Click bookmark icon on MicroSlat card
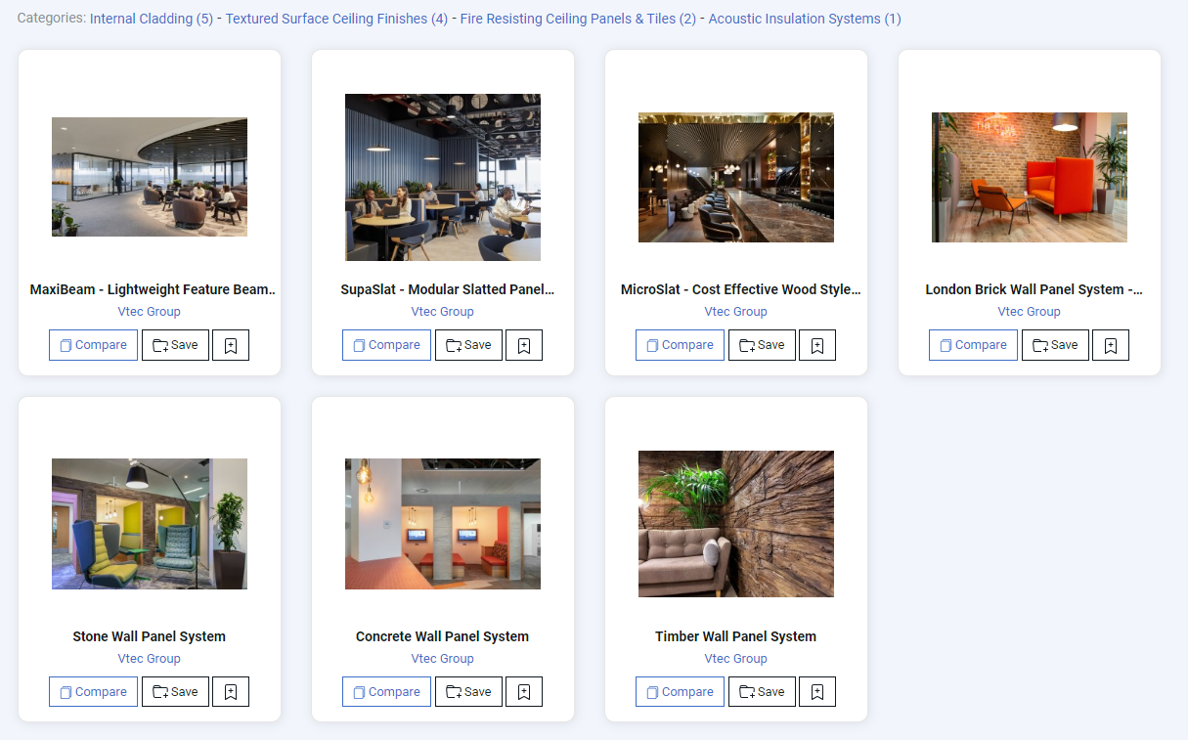The height and width of the screenshot is (740, 1188). pyautogui.click(x=817, y=345)
